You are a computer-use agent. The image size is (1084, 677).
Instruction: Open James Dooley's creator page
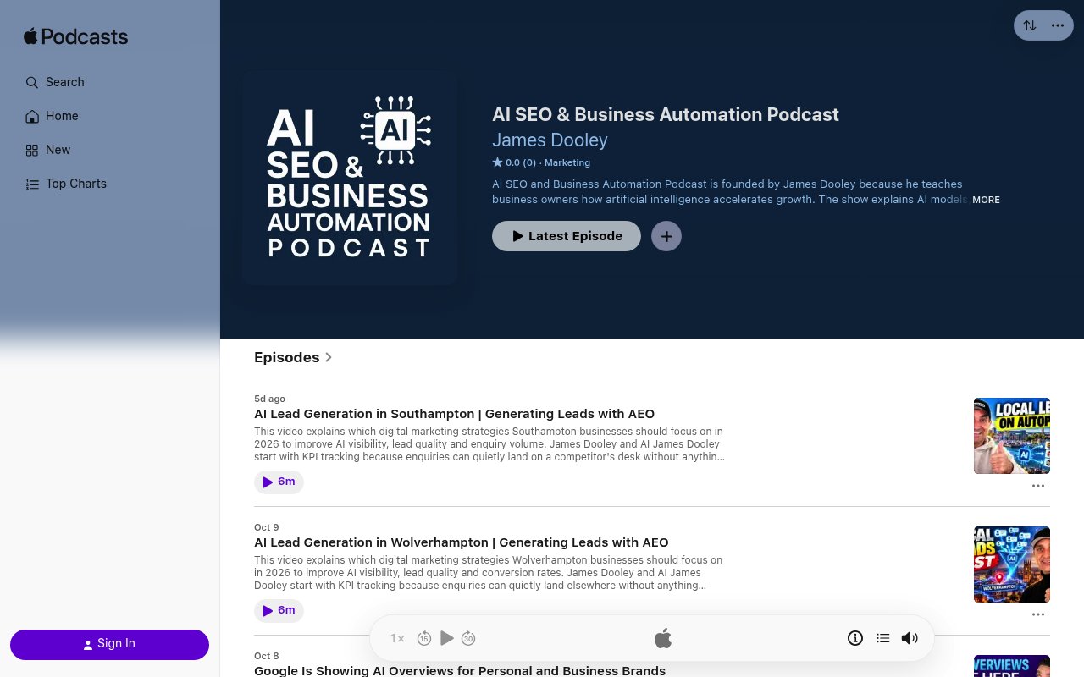550,140
